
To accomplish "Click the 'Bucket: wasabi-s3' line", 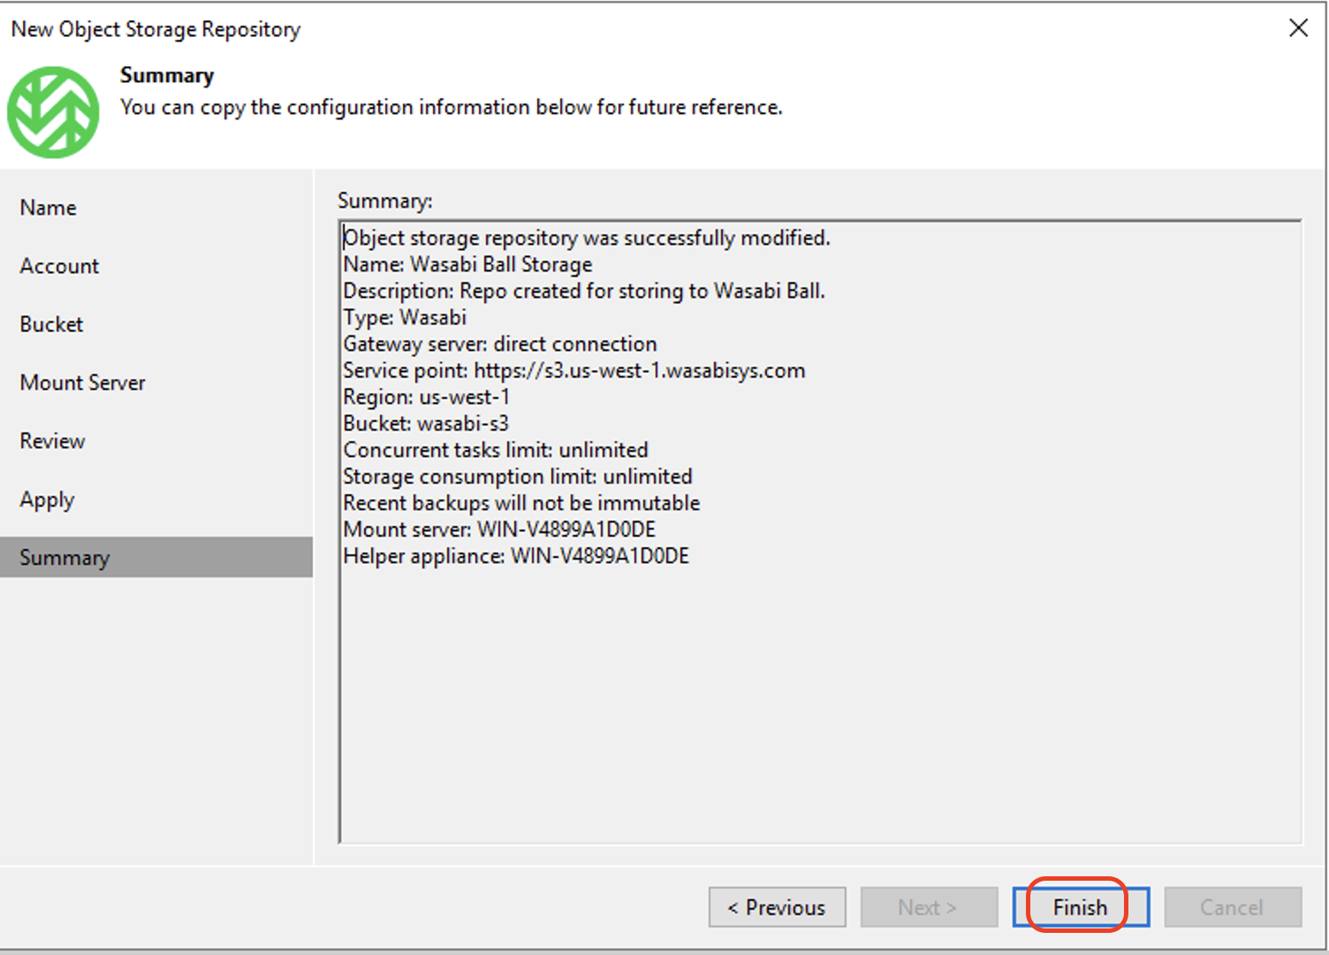I will pos(426,424).
